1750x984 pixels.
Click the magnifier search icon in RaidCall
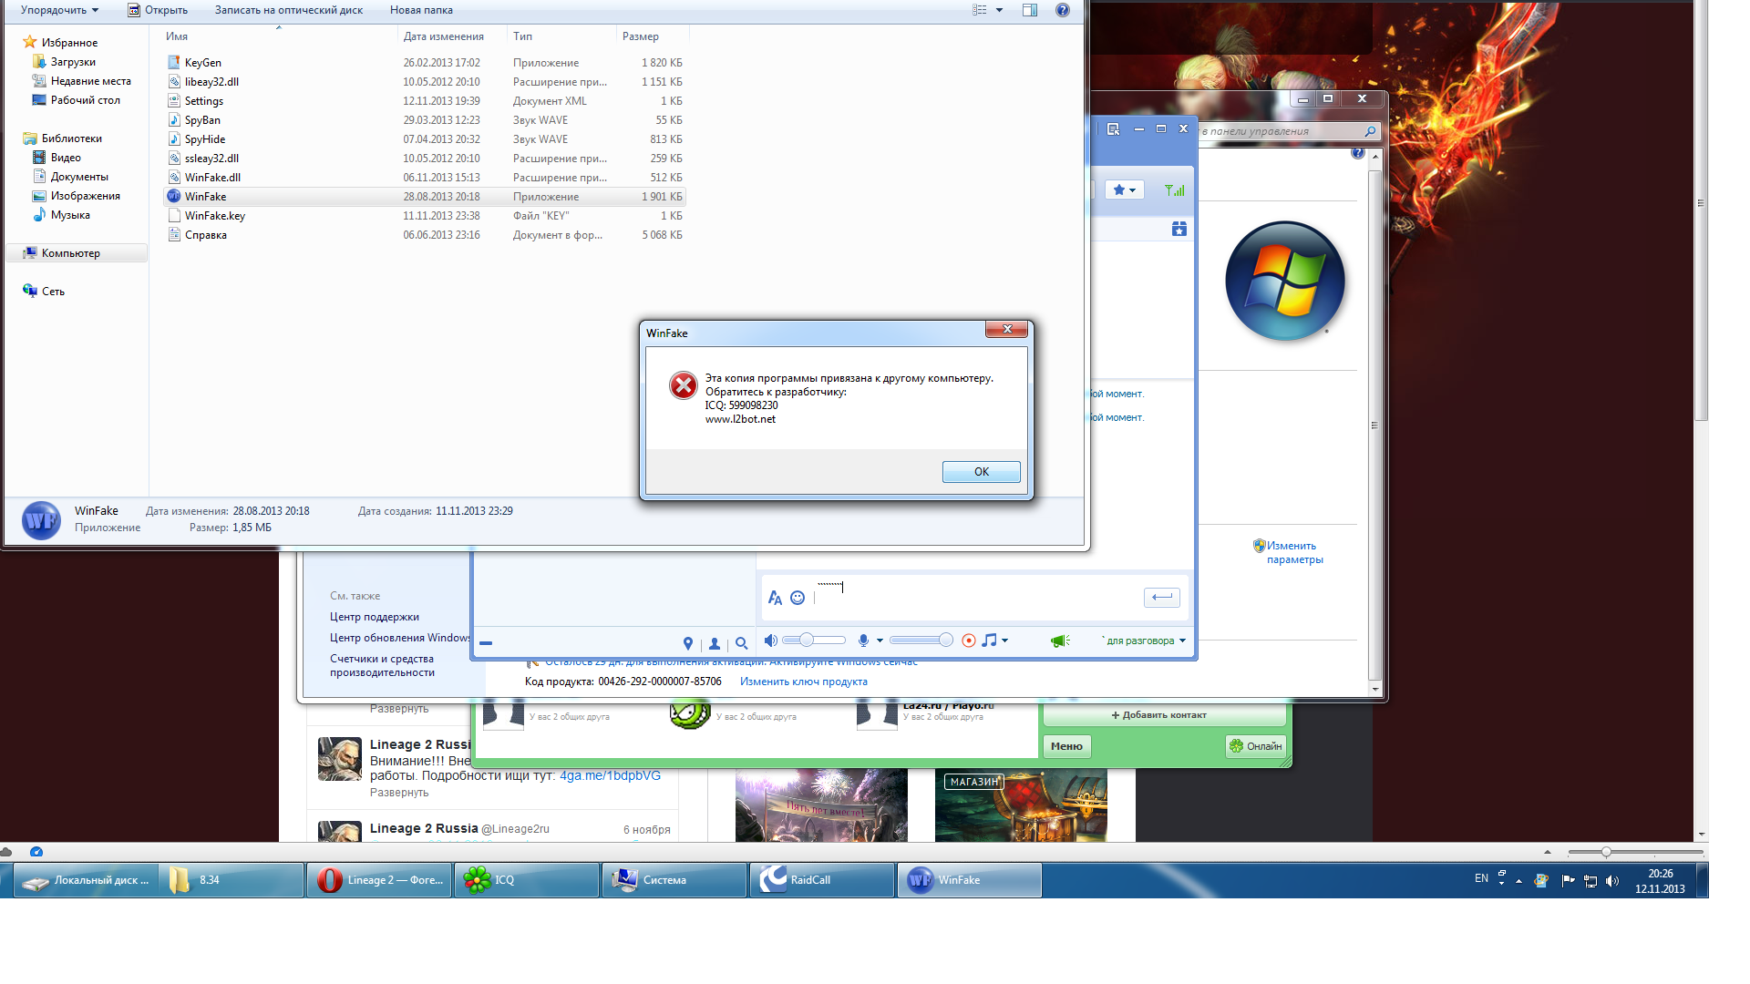point(742,643)
